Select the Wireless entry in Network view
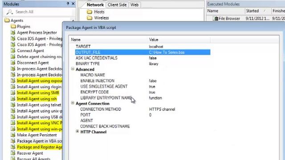Image resolution: width=285 pixels, height=160 pixels. point(101,18)
